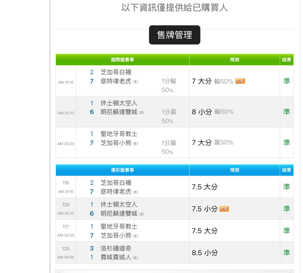Click 明尼蘇達雙城 in the 運彩盤 table
Screen dimensions: 303x273
(119, 213)
